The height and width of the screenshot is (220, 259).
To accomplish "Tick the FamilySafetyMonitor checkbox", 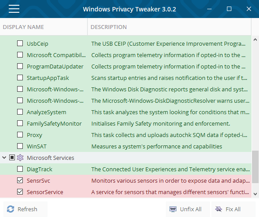I will (x=20, y=123).
